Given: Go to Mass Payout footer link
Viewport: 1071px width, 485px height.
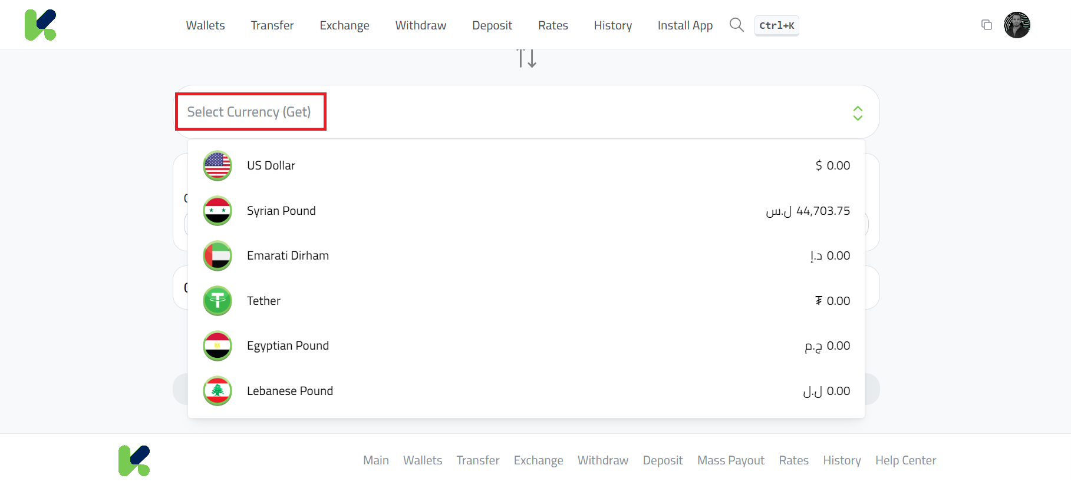Looking at the screenshot, I should pyautogui.click(x=731, y=460).
